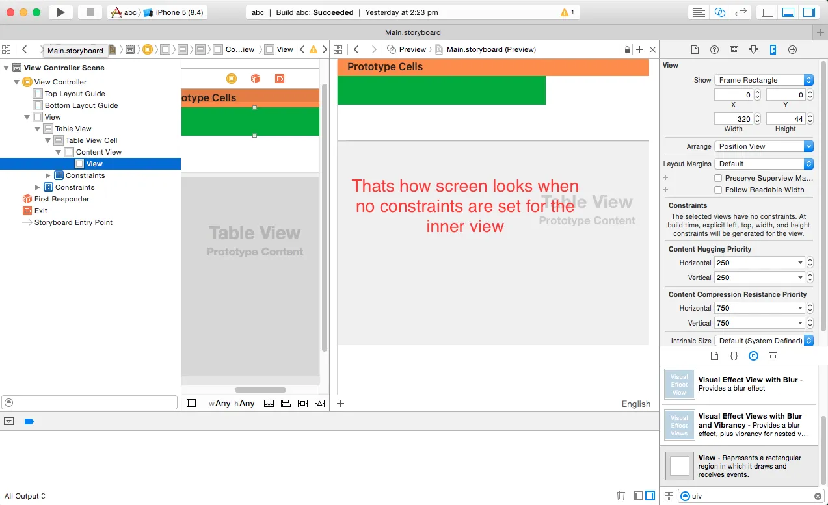The height and width of the screenshot is (505, 828).
Task: Click the Width field showing 320
Action: click(733, 119)
